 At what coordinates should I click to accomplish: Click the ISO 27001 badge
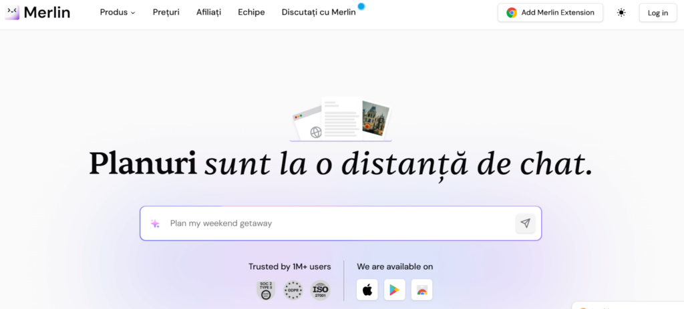pos(320,290)
